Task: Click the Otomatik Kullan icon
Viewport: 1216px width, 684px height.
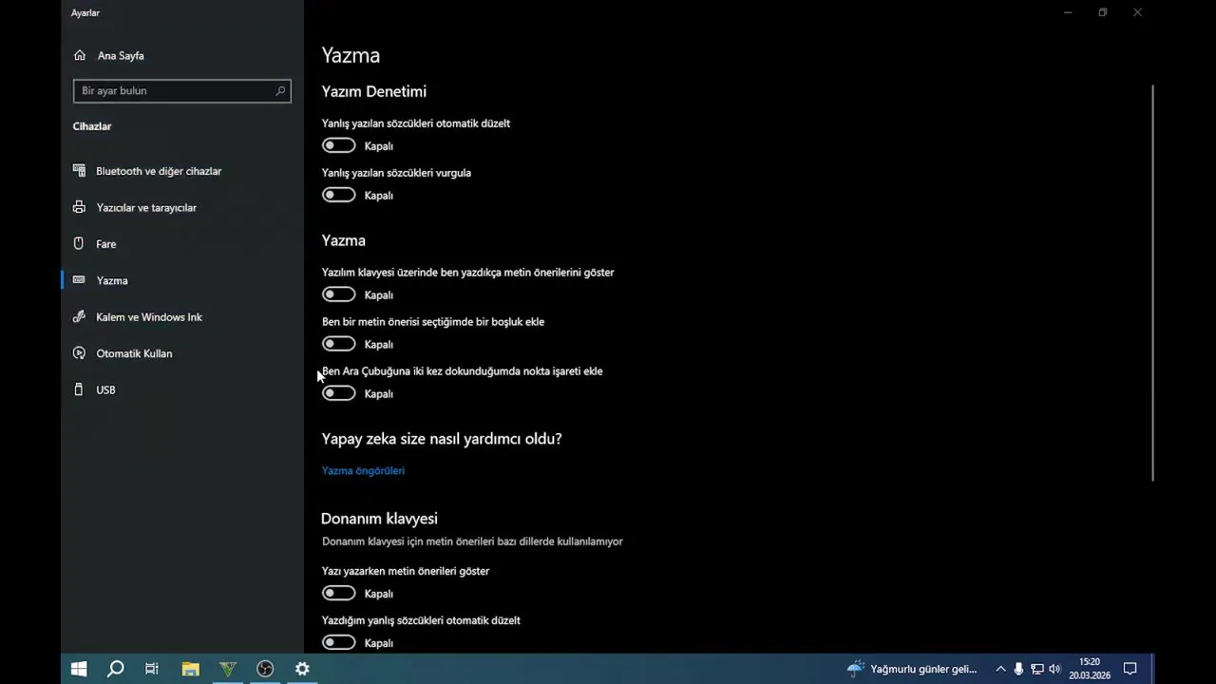Action: click(x=79, y=353)
